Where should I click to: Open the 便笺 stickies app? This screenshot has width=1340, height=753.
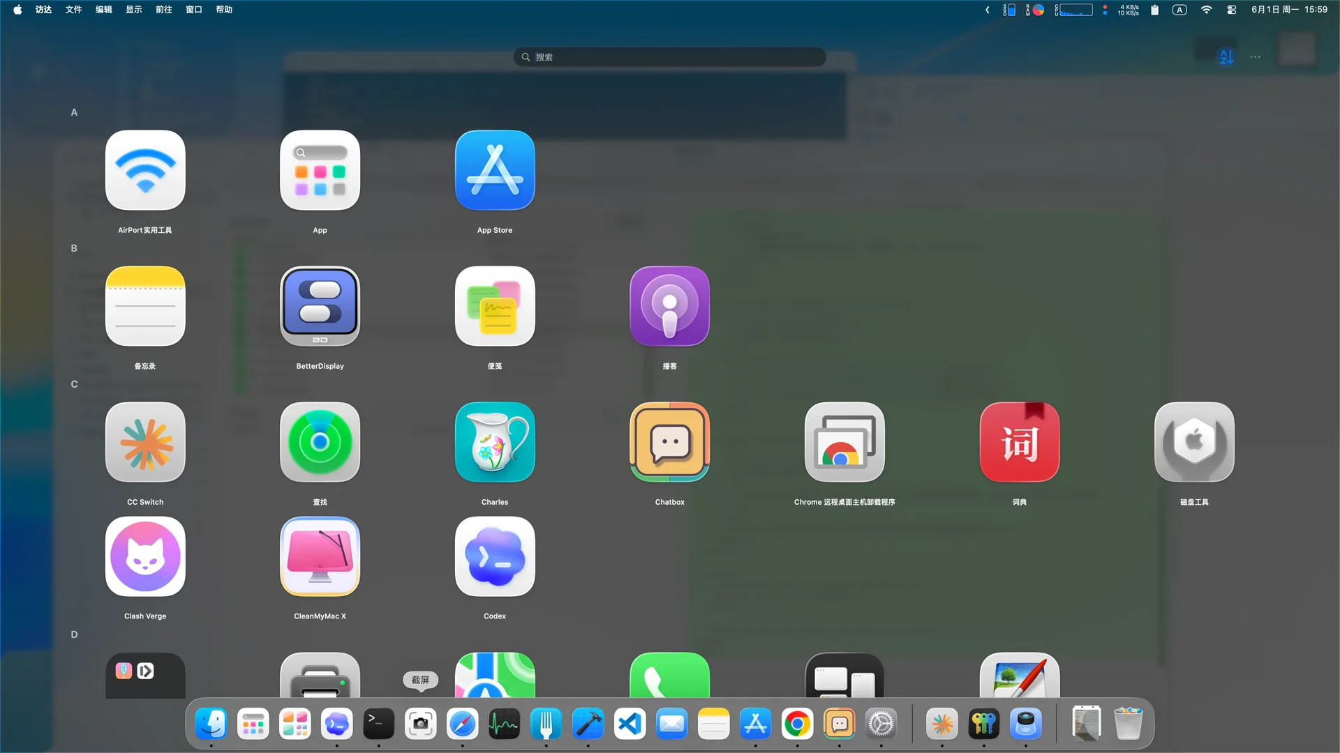click(x=495, y=306)
